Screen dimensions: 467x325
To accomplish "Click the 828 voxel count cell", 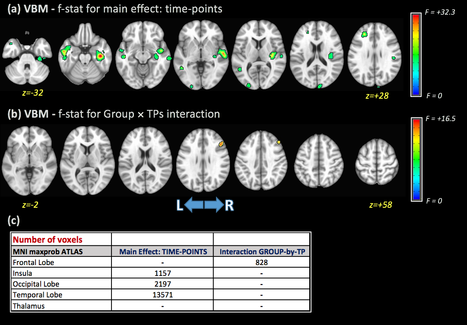I will pos(262,262).
